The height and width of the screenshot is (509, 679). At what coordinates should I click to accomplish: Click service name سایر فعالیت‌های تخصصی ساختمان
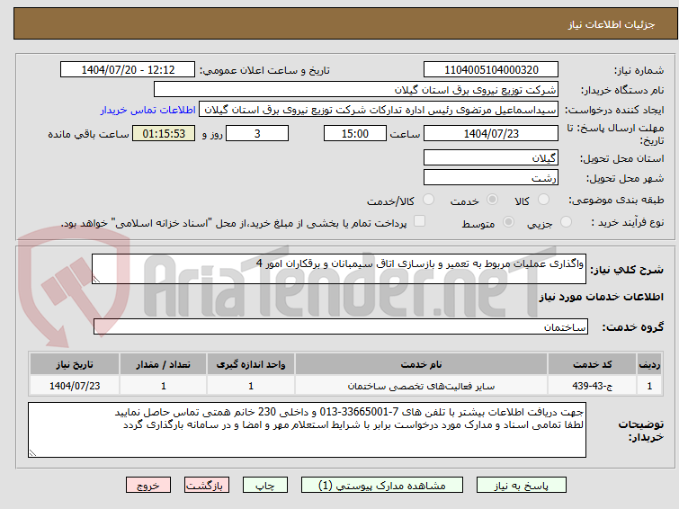(x=422, y=386)
